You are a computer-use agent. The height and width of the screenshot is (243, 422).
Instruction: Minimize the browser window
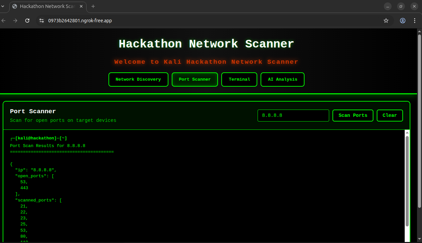[x=388, y=6]
